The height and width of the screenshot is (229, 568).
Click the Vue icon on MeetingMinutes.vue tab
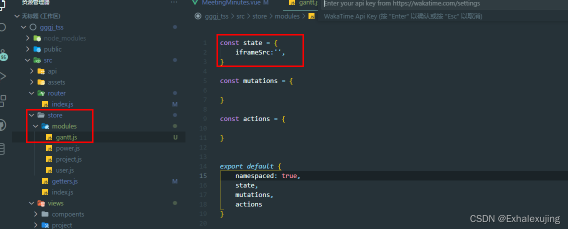[x=195, y=3]
